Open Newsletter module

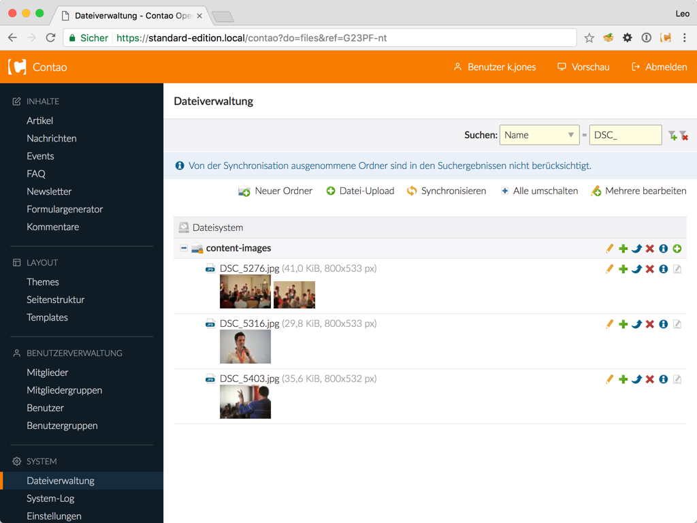[49, 191]
